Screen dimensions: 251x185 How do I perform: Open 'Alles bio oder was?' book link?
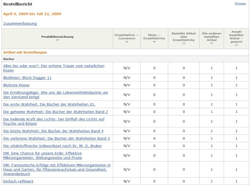(x=54, y=68)
